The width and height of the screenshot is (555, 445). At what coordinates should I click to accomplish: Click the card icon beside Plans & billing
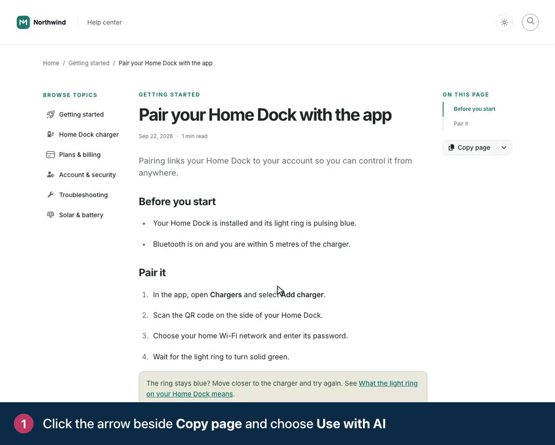tap(51, 154)
